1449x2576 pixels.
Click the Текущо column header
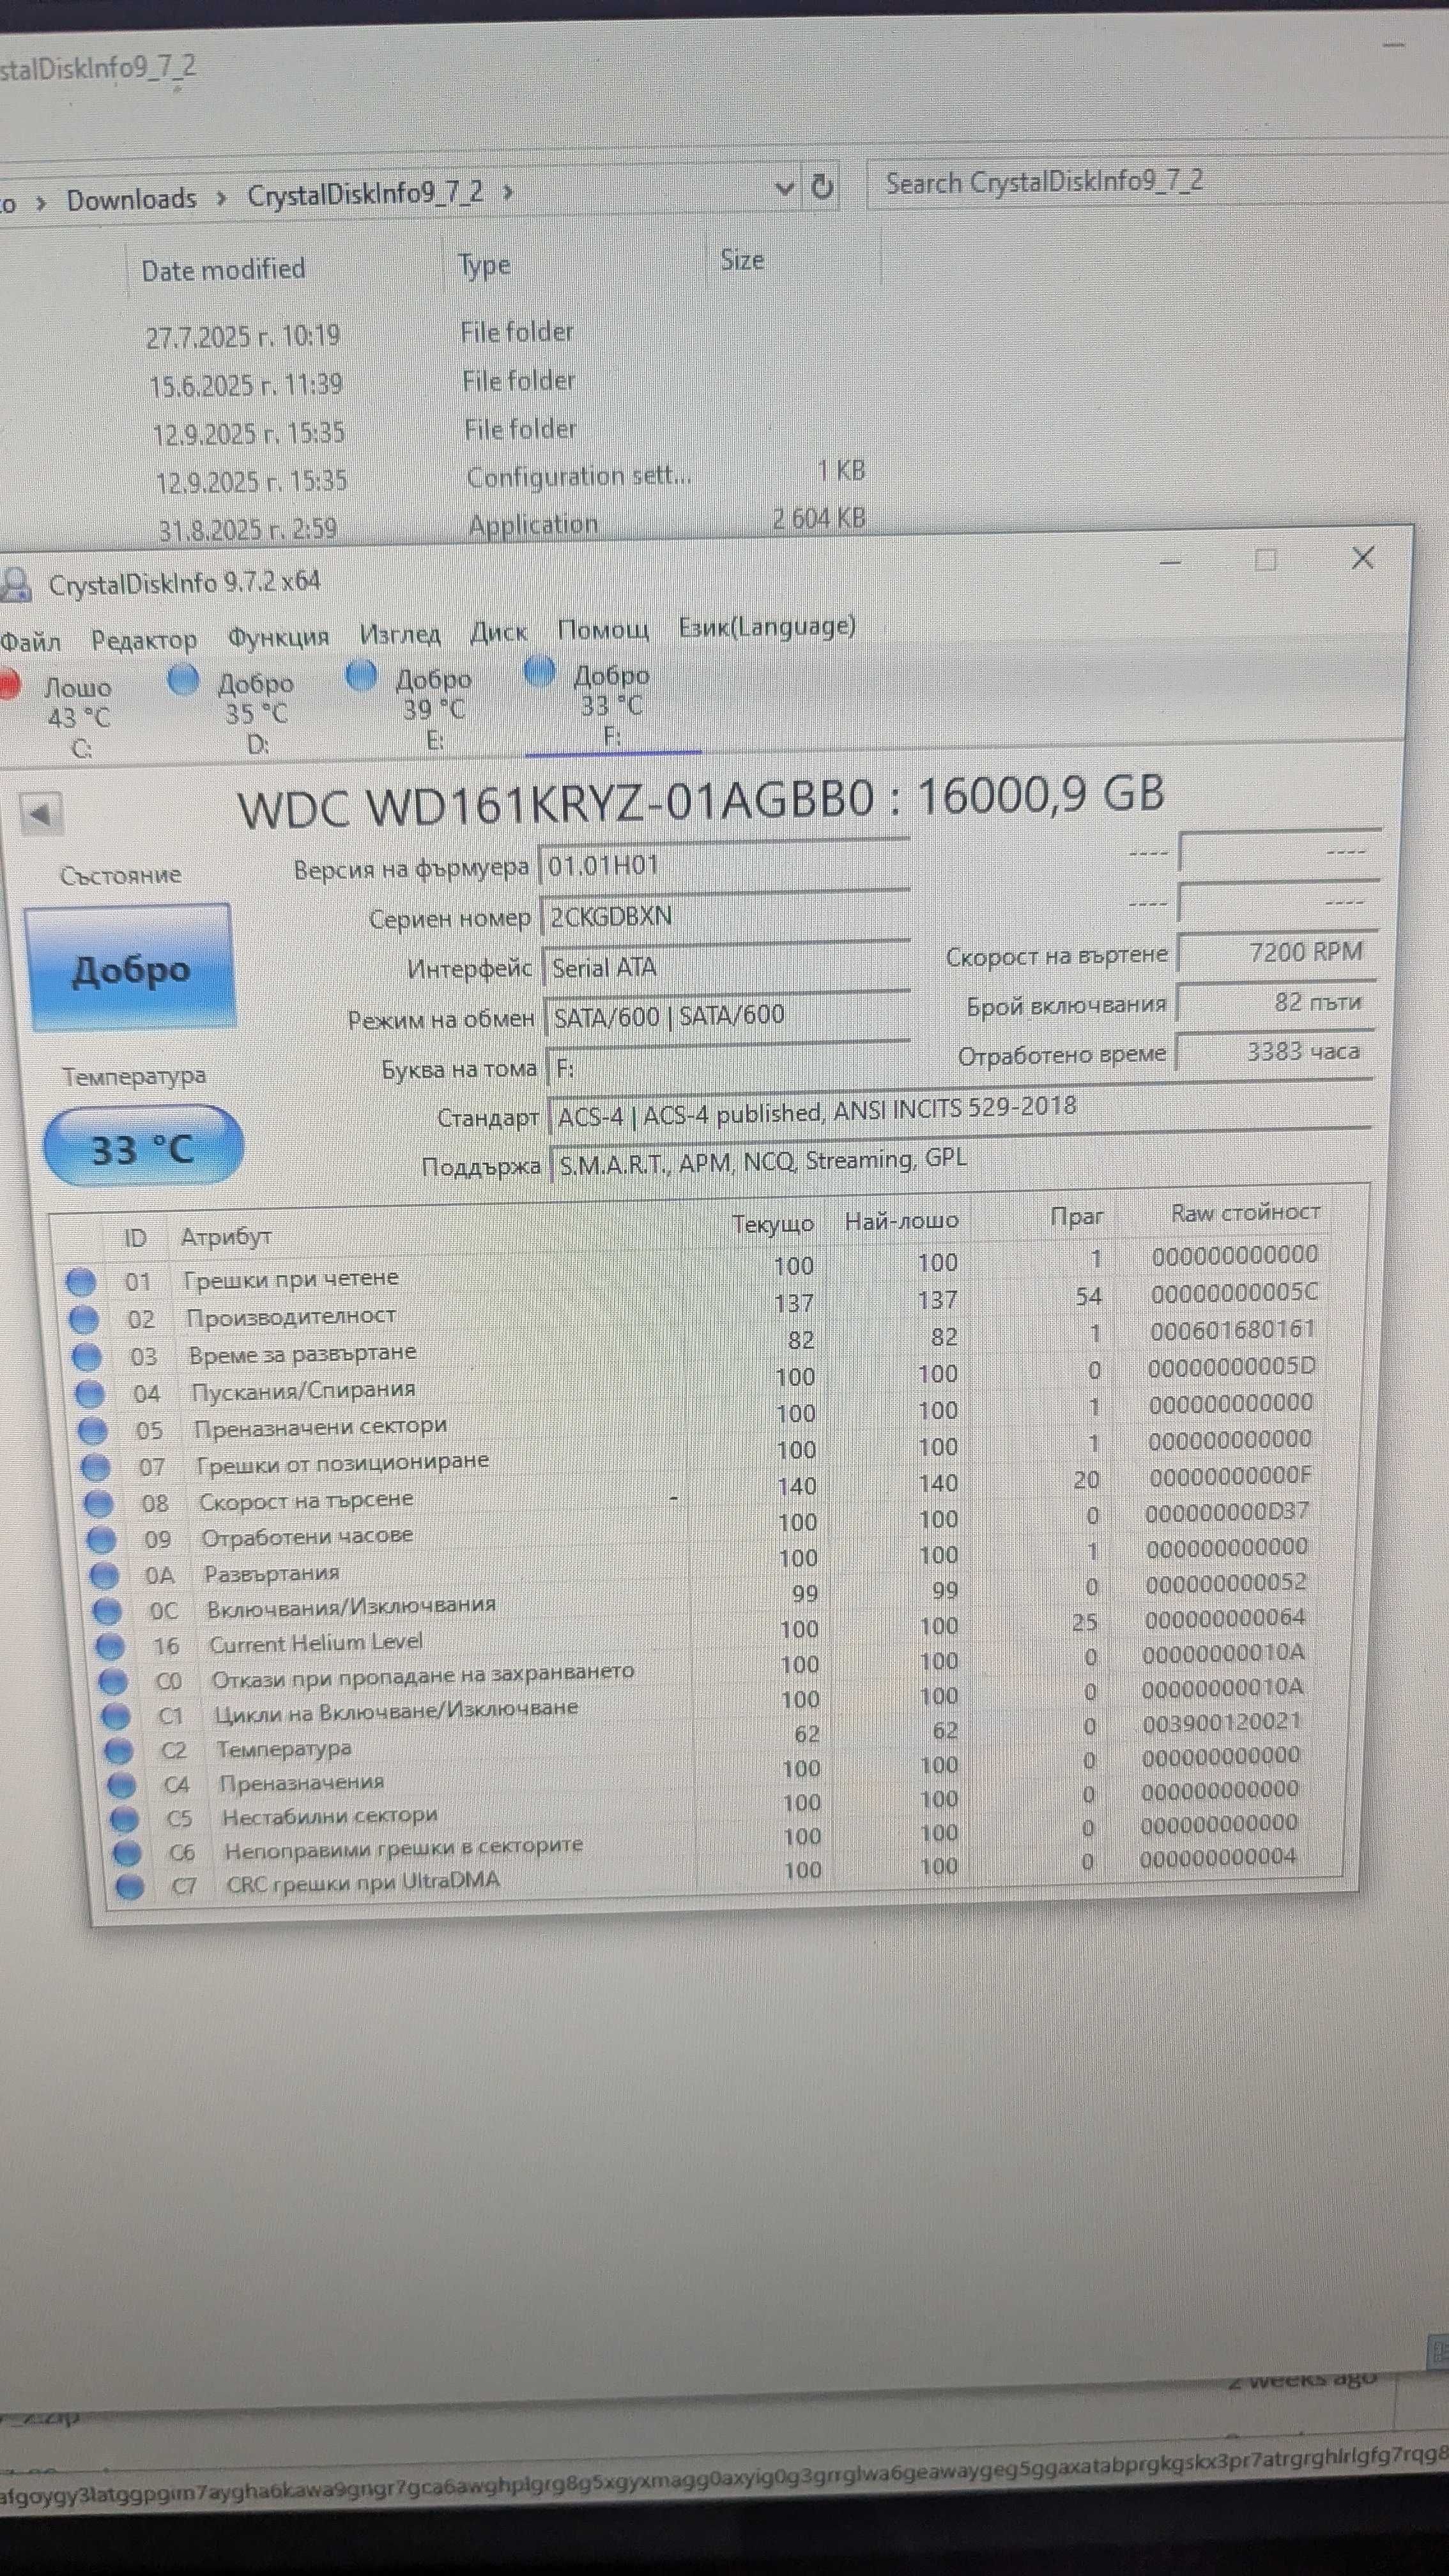tap(772, 1225)
